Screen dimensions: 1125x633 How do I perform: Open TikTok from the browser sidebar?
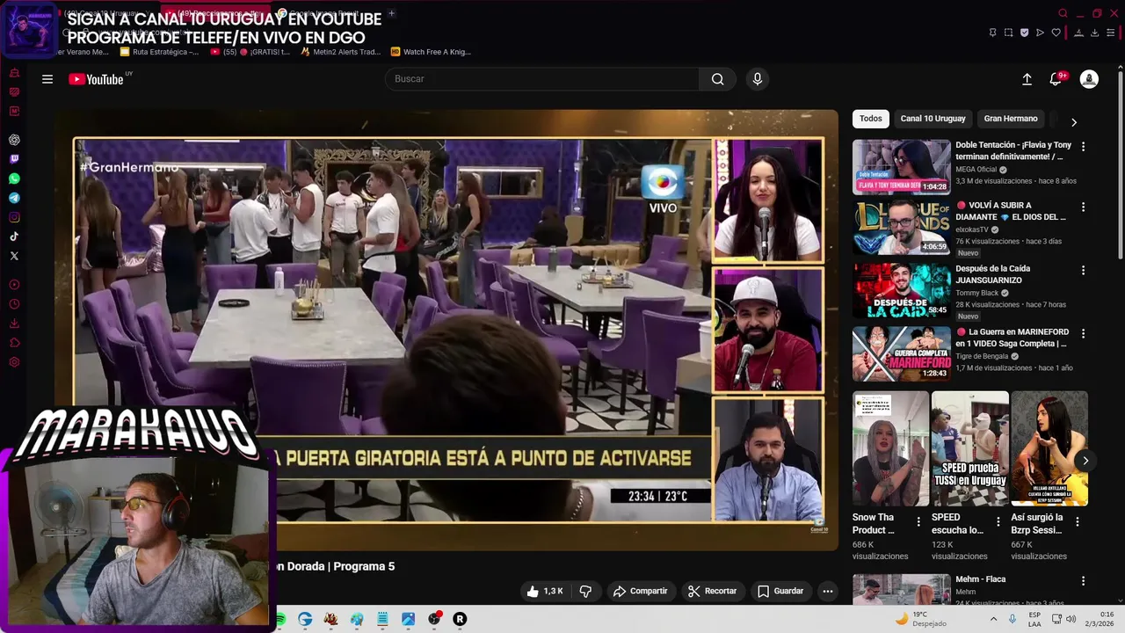[14, 236]
